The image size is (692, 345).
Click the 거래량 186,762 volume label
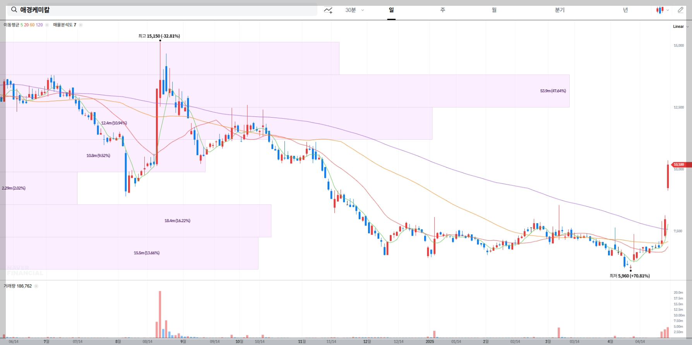18,286
